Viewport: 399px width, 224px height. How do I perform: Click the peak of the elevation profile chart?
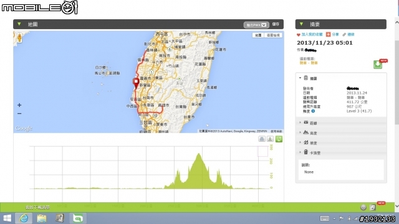tap(199, 154)
